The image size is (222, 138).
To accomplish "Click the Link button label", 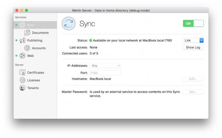I will [x=188, y=40].
